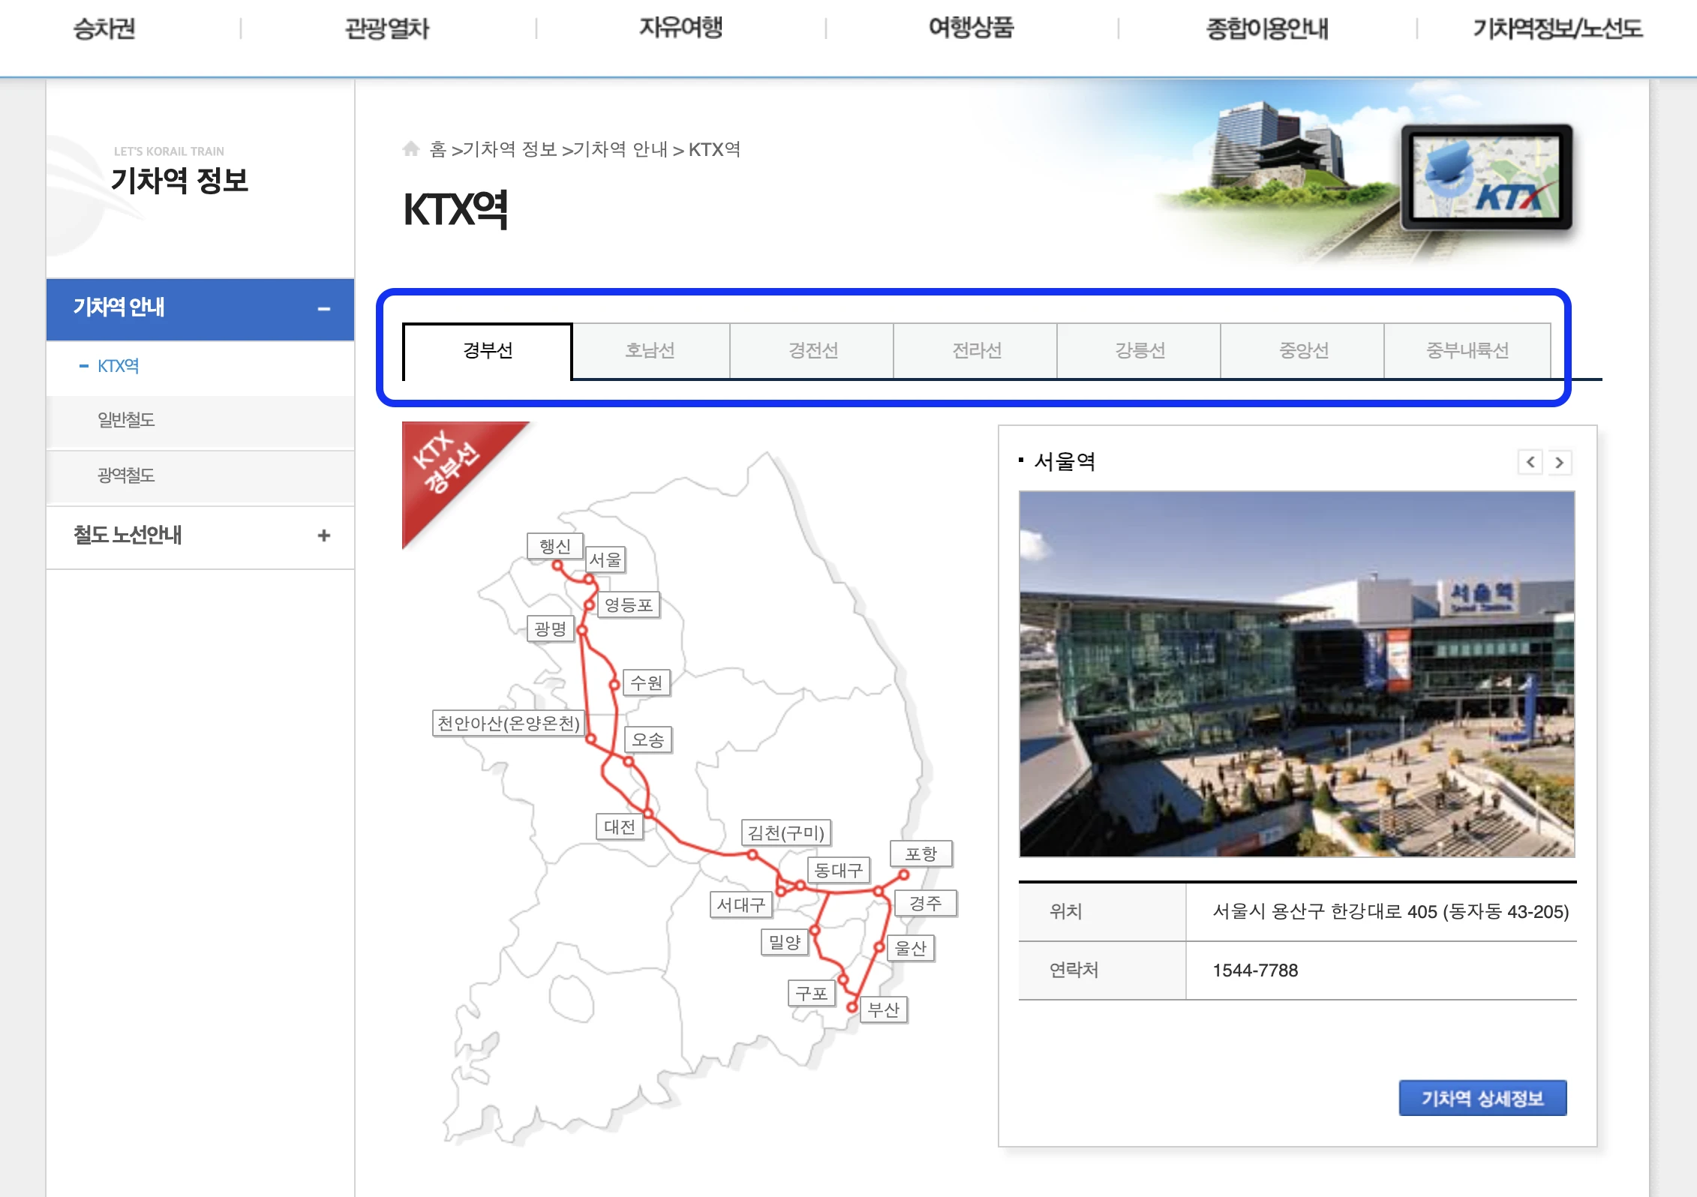
Task: Switch to the 강릉선 tab
Action: point(1138,351)
